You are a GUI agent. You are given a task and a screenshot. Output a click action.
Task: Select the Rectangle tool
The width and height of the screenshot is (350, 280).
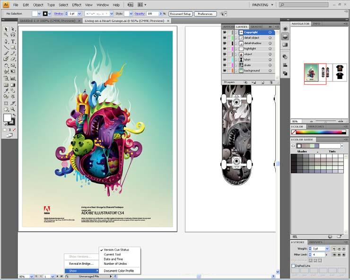pos(13,47)
